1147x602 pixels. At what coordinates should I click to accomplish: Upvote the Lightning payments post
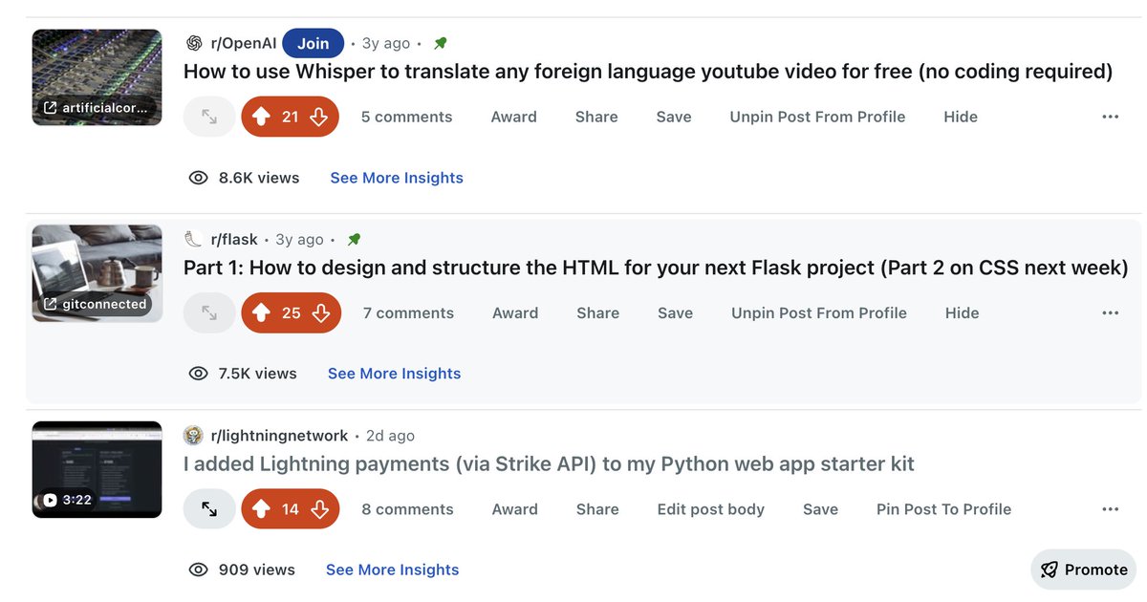coord(261,509)
